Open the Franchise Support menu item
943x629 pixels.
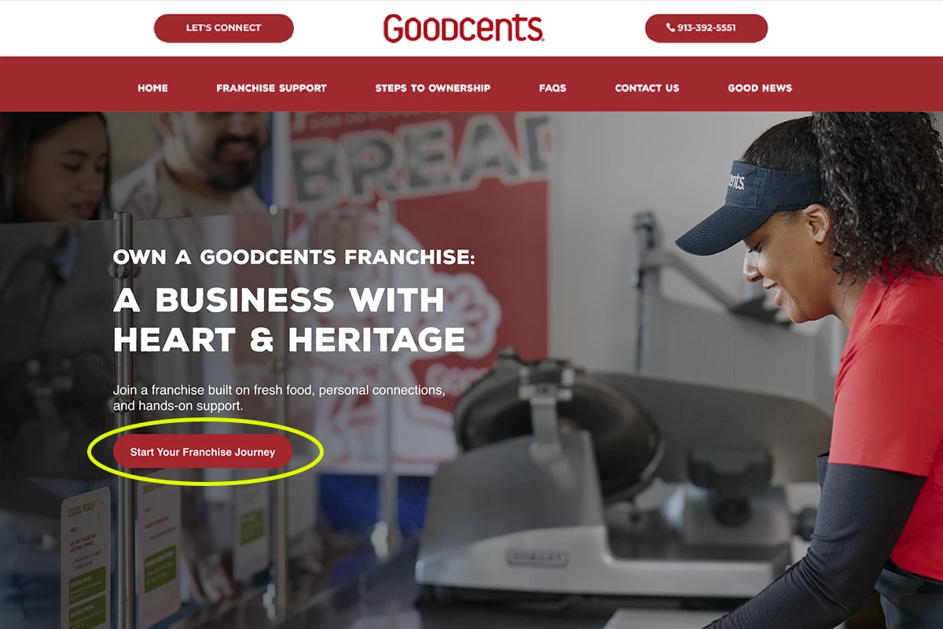271,88
